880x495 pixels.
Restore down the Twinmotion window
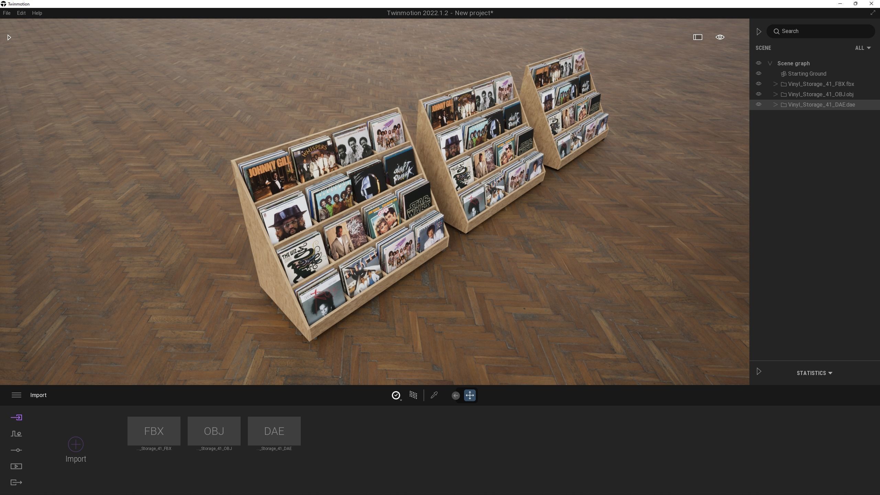[x=856, y=4]
